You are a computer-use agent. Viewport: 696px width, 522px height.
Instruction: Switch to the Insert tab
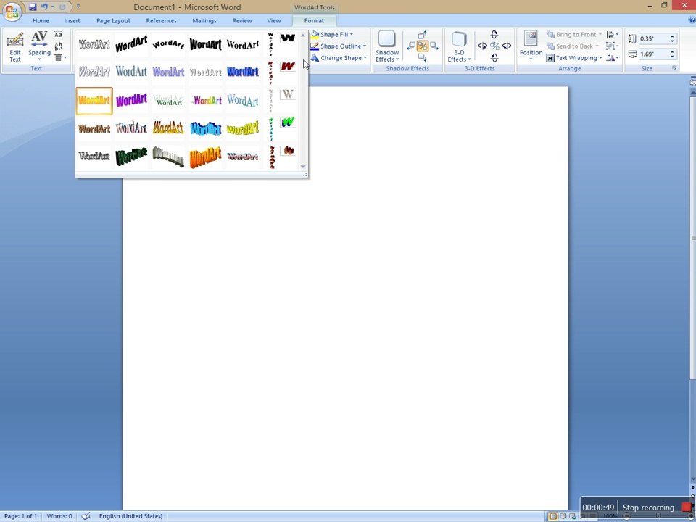[72, 21]
